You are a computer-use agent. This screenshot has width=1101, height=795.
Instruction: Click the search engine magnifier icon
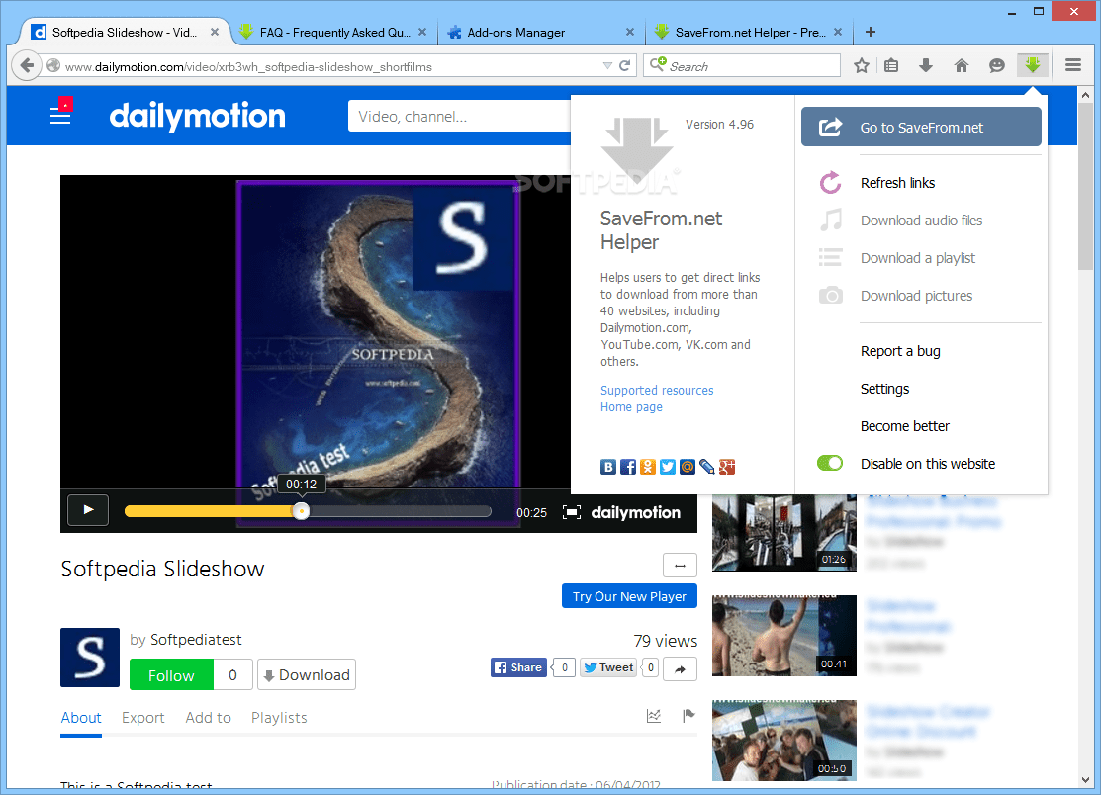click(x=657, y=65)
